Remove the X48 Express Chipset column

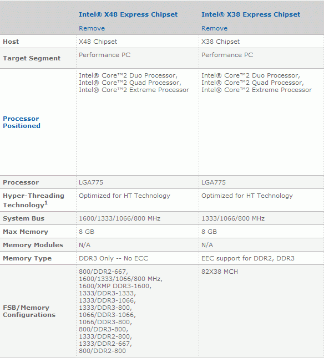pyautogui.click(x=92, y=28)
